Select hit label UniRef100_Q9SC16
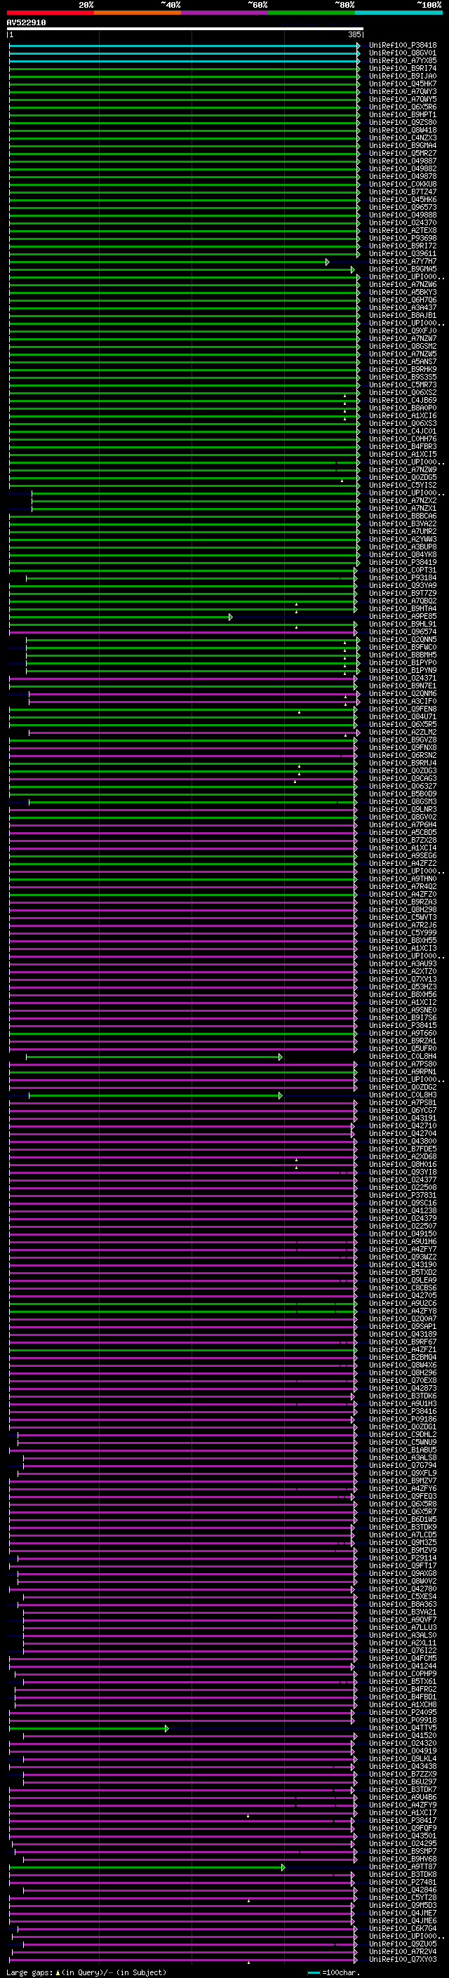 click(403, 1203)
